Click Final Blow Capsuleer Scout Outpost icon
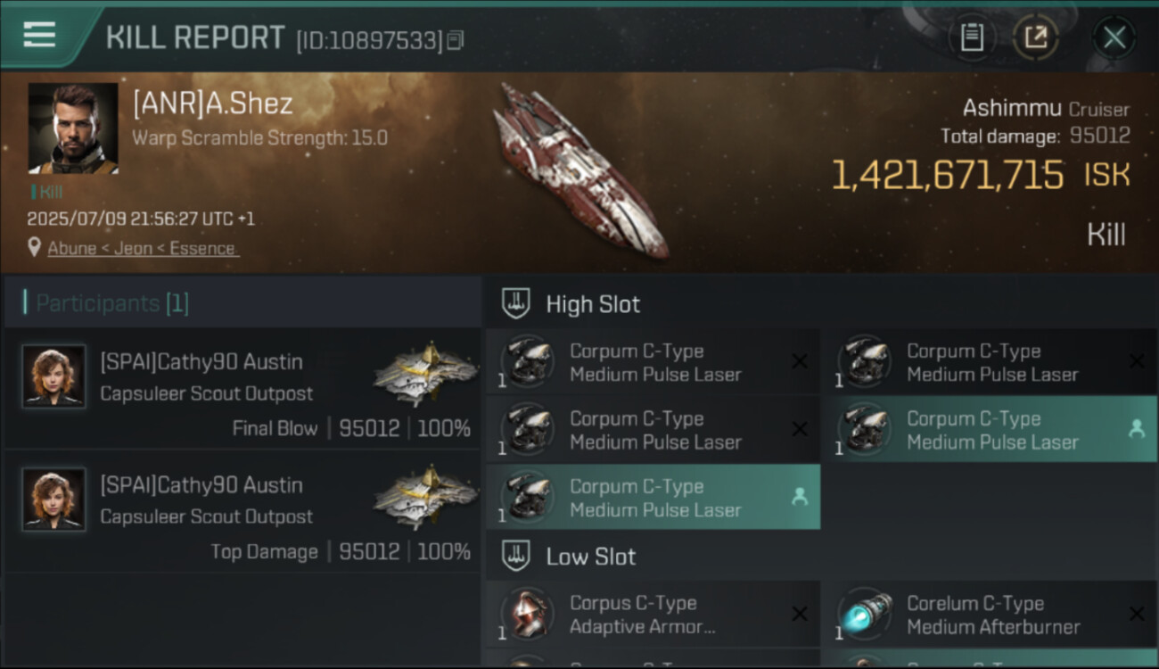This screenshot has height=669, width=1159. point(426,375)
